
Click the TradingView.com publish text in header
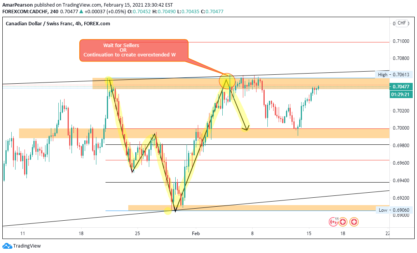[82, 5]
